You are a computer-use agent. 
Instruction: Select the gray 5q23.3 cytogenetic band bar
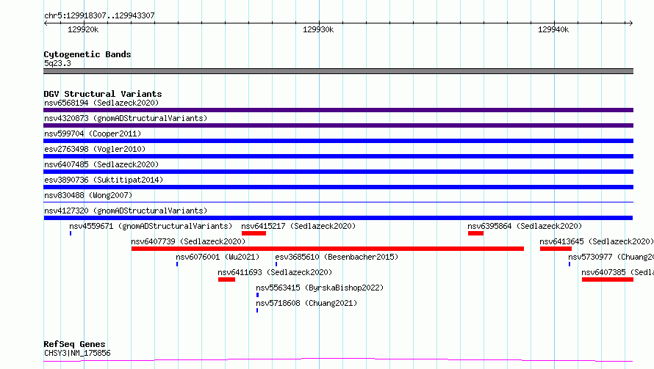[338, 71]
